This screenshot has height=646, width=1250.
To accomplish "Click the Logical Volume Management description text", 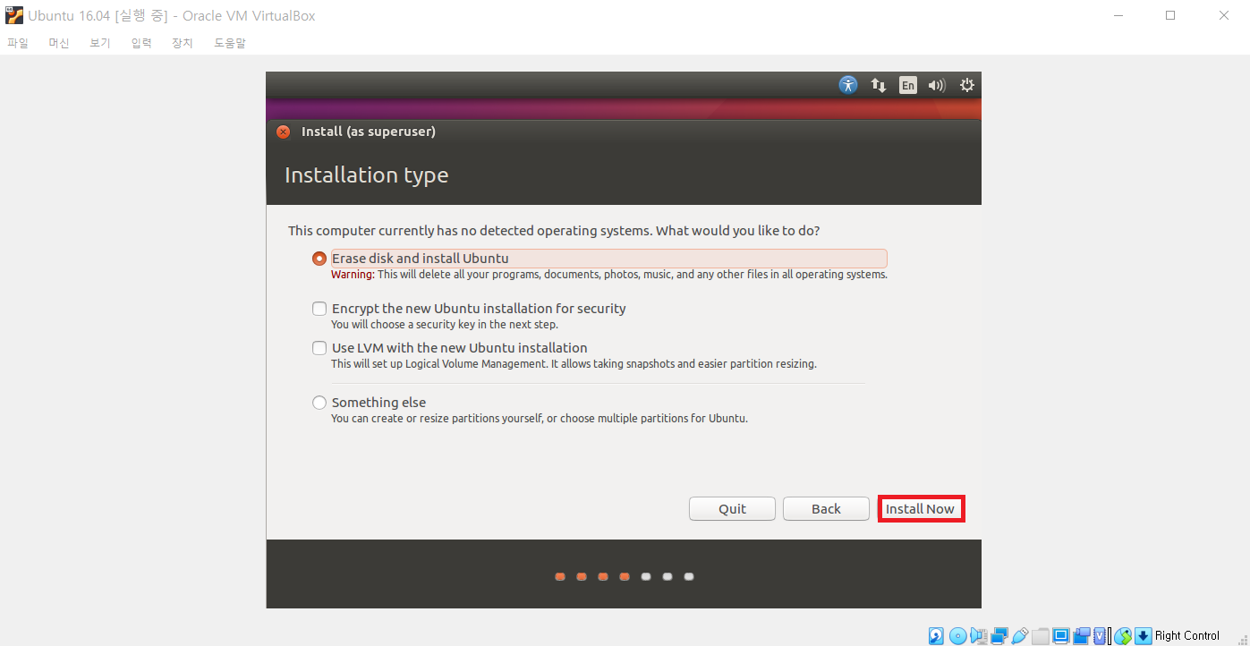I will 574,364.
